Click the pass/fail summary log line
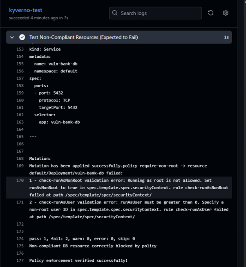This screenshot has height=267, width=246. 82,238
